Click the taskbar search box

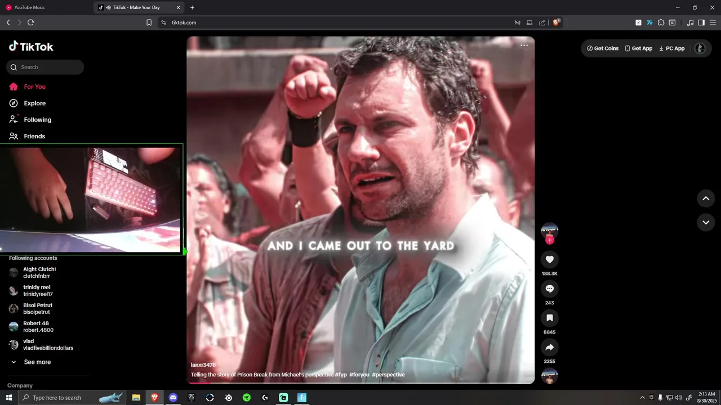click(x=72, y=398)
